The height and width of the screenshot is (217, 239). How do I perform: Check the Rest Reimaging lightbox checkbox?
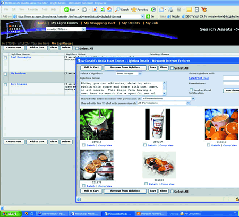5,58
